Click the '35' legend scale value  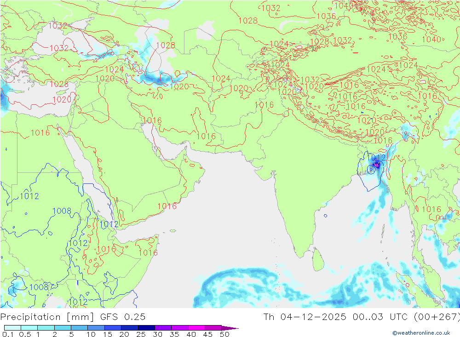click(174, 334)
